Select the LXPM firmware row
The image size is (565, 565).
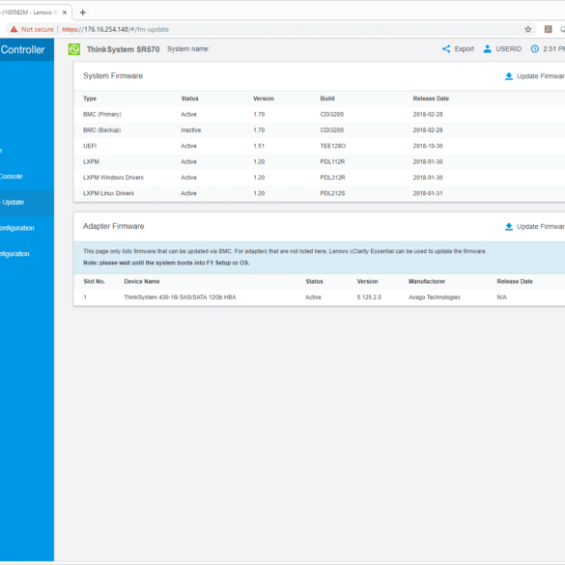[x=320, y=162]
